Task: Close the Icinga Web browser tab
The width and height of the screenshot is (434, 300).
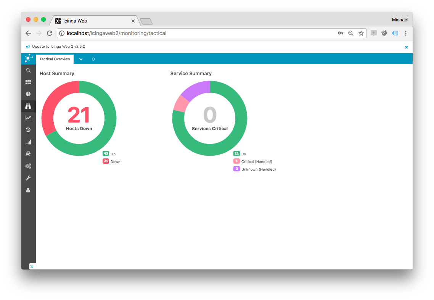Action: click(133, 21)
